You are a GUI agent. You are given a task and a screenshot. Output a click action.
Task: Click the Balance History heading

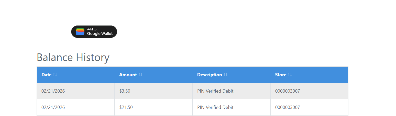coord(73,57)
